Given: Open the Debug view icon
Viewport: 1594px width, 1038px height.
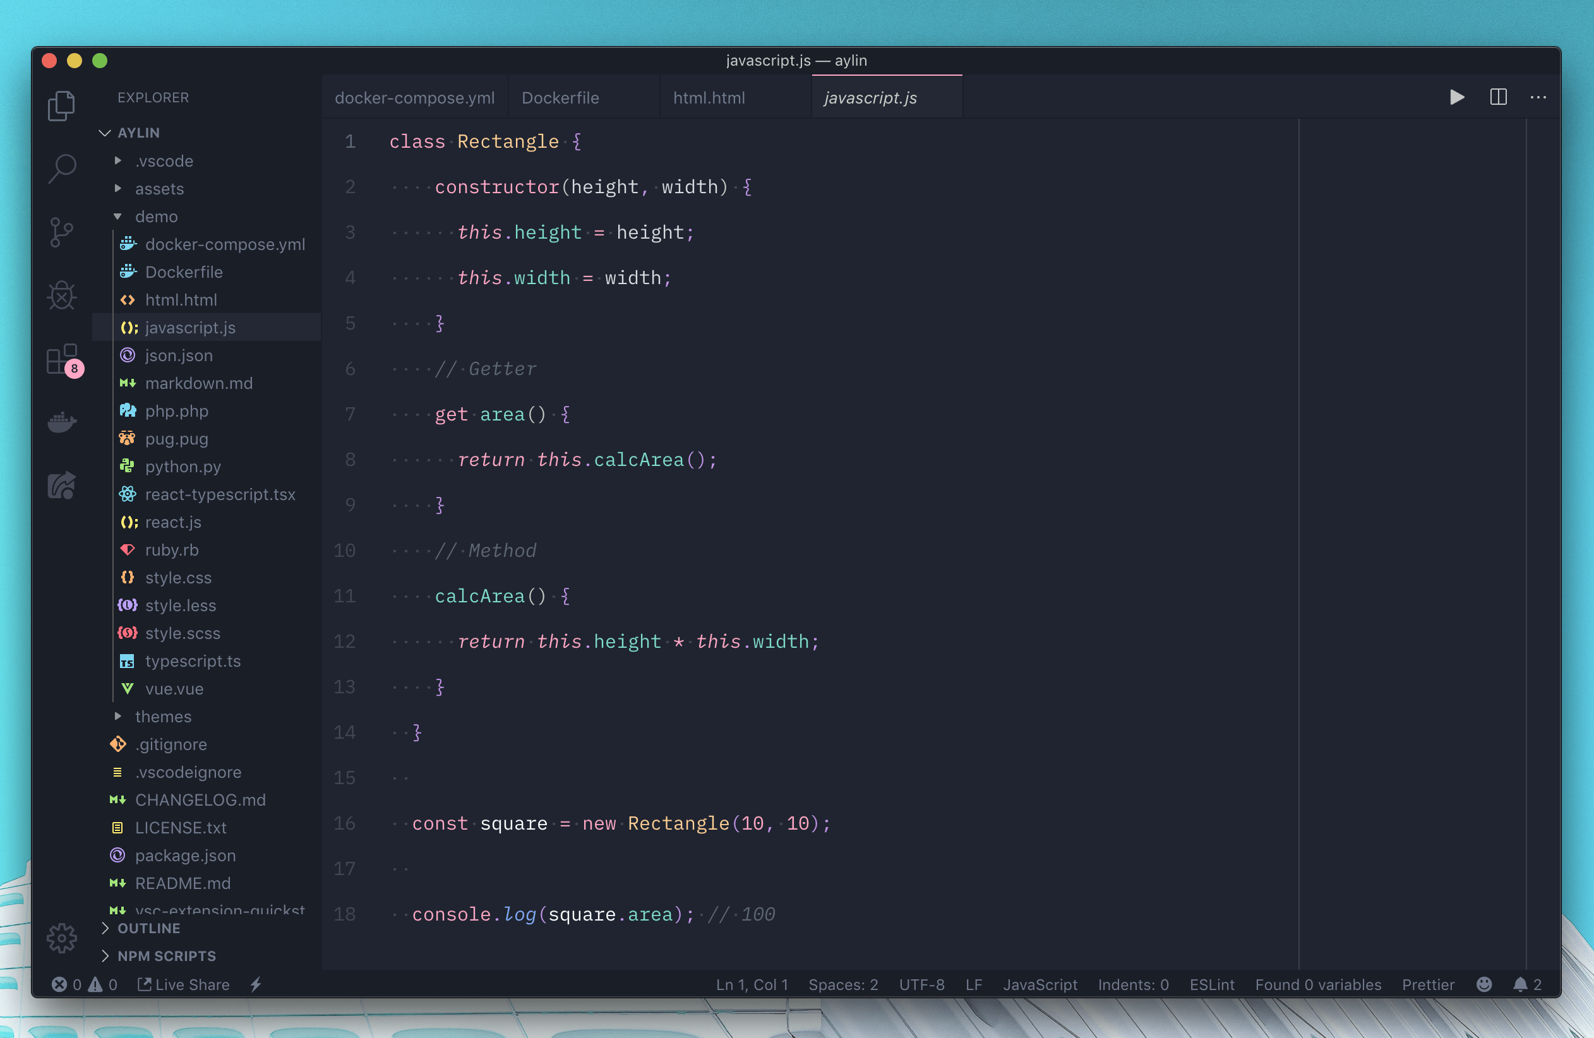Looking at the screenshot, I should tap(63, 295).
